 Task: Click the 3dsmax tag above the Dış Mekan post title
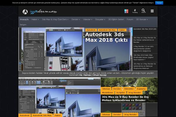click(106, 89)
